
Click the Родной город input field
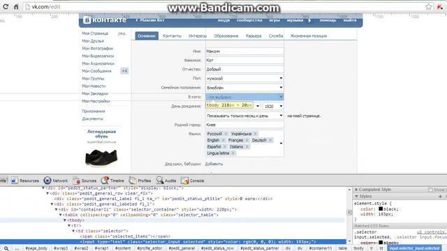(x=244, y=125)
